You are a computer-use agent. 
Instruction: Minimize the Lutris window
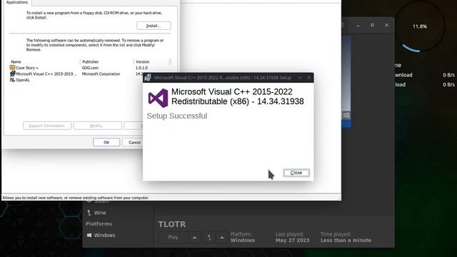358,26
